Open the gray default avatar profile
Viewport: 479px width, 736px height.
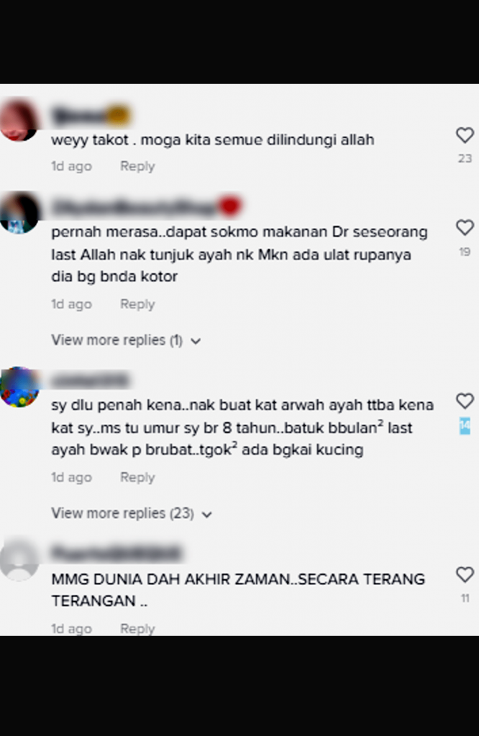[19, 559]
